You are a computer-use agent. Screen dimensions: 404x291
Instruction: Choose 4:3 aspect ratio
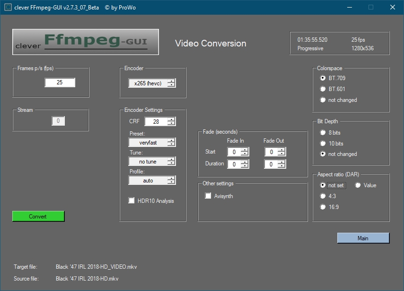(x=323, y=196)
